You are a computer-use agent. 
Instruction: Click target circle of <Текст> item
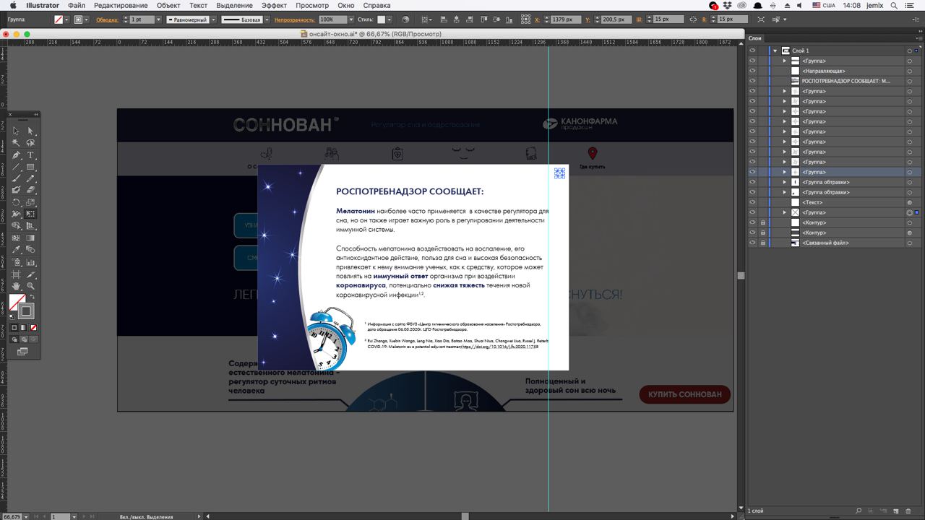click(910, 202)
